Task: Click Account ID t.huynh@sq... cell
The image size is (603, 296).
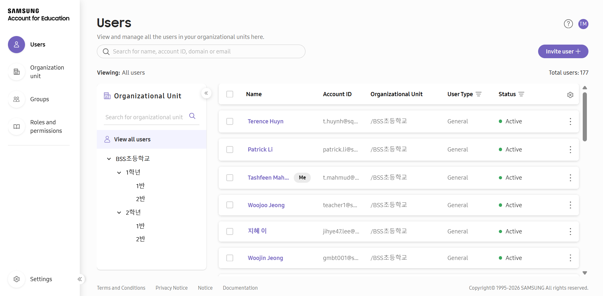Action: pos(340,121)
